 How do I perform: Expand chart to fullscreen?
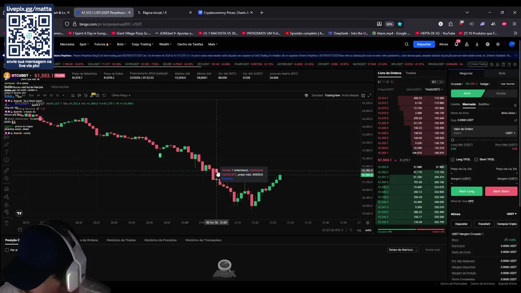(369, 95)
